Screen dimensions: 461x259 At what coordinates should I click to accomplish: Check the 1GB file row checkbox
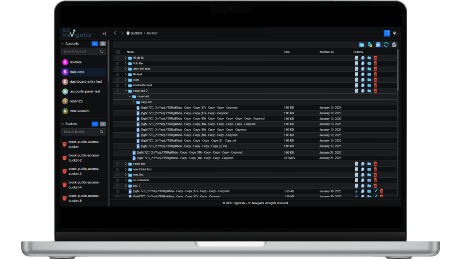click(118, 63)
